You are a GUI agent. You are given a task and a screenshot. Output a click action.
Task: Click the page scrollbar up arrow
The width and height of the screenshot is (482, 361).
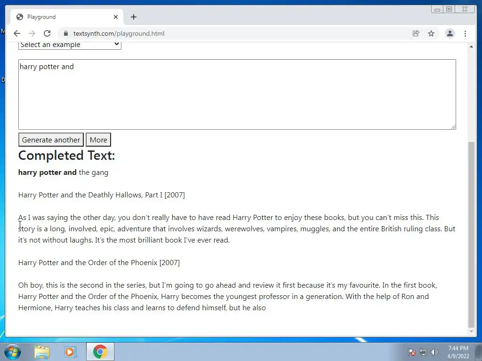[471, 47]
